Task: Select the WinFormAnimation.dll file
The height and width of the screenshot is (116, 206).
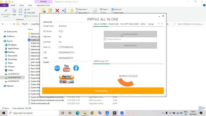Action: click(x=39, y=103)
